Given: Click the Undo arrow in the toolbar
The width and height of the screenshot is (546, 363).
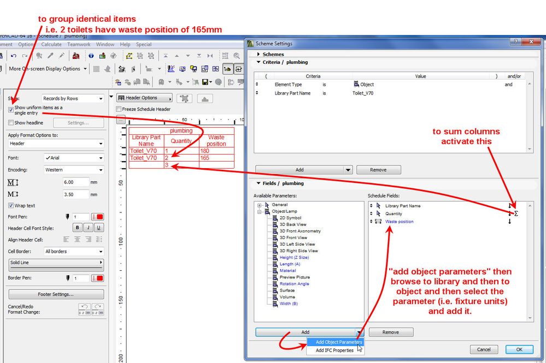Looking at the screenshot, I should (x=14, y=56).
